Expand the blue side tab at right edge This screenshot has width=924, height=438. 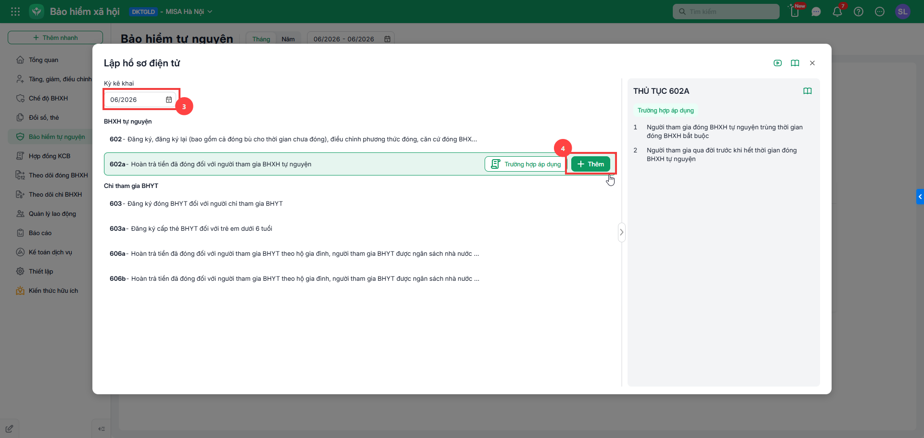point(920,197)
